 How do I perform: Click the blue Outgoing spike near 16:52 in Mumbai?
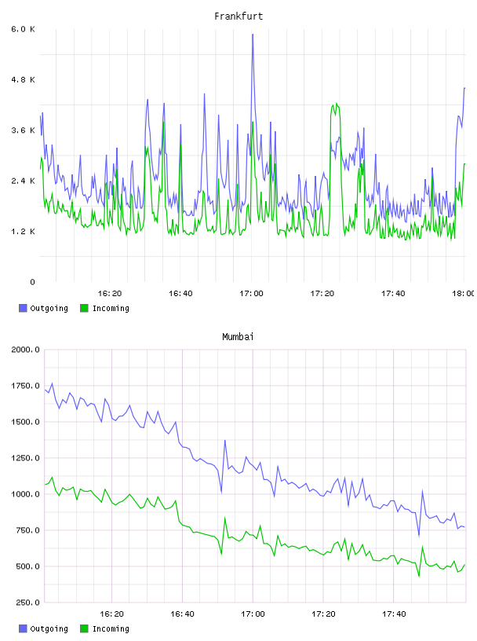pos(224,441)
